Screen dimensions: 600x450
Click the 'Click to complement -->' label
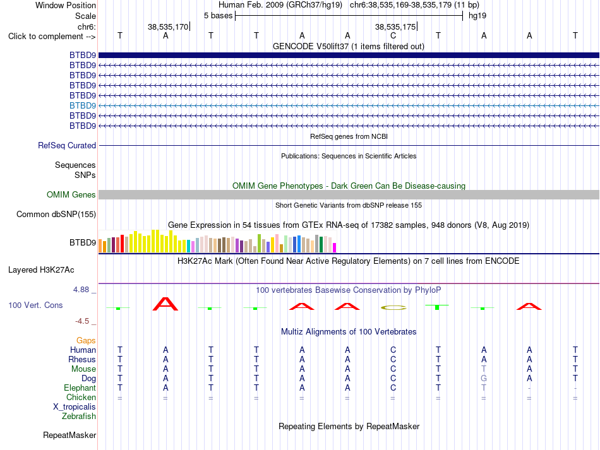tap(52, 37)
